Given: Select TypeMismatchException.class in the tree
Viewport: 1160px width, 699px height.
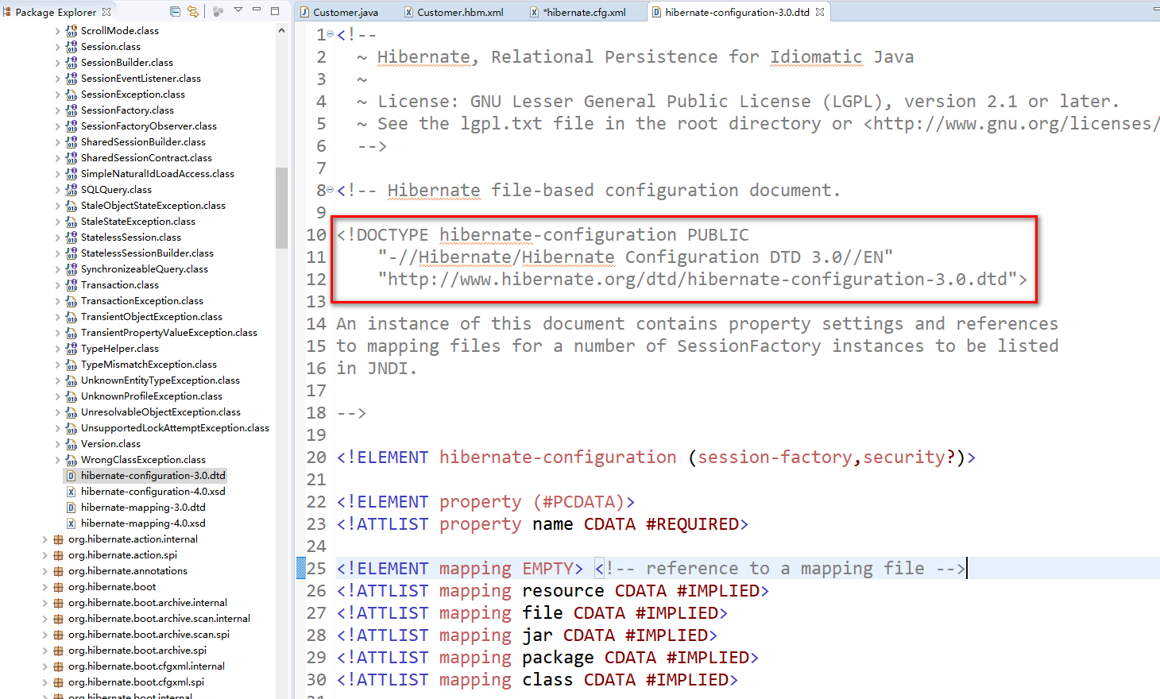Looking at the screenshot, I should pyautogui.click(x=149, y=365).
